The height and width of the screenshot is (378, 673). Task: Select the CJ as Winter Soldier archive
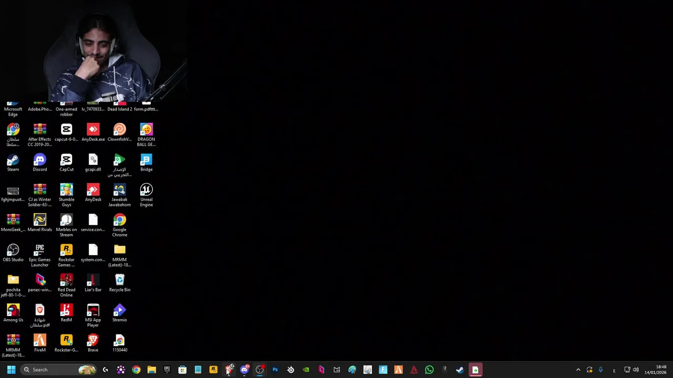click(40, 195)
